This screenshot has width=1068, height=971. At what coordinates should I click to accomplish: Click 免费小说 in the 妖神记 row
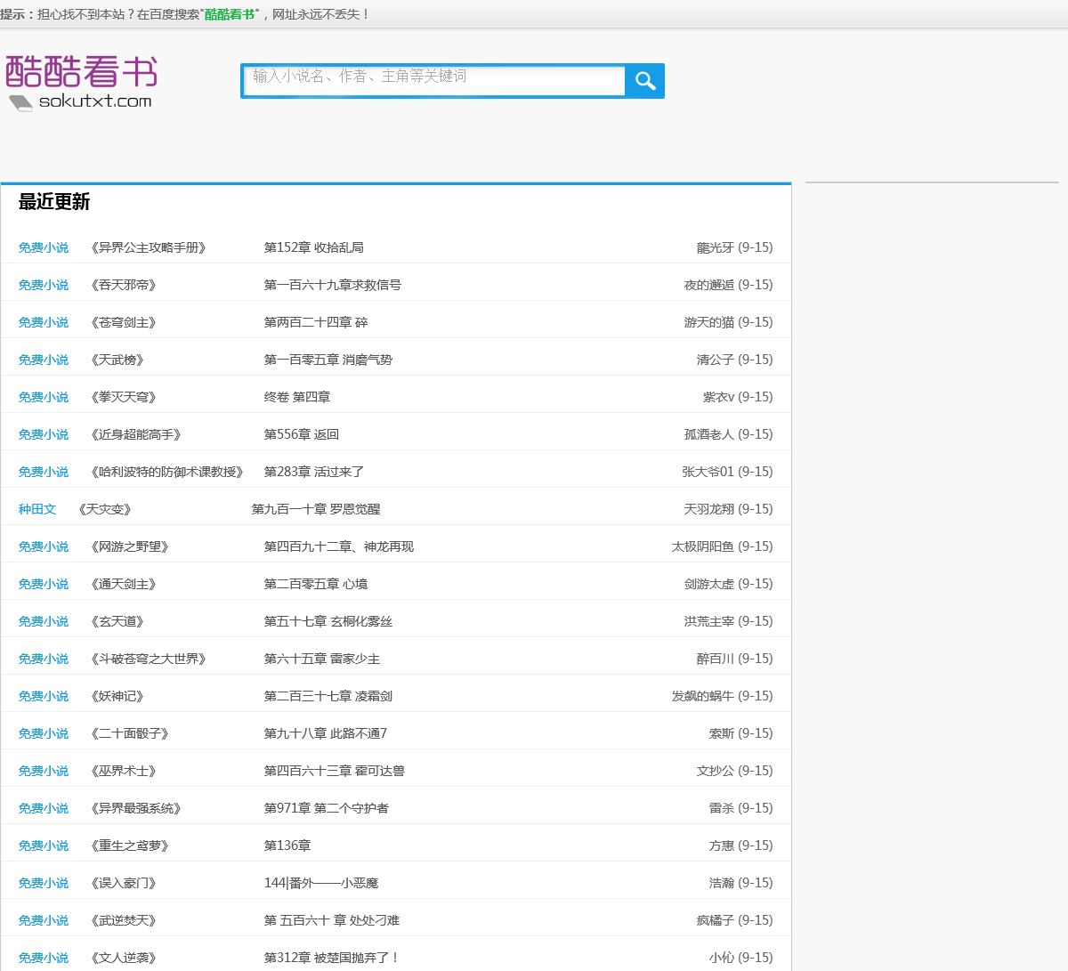pyautogui.click(x=44, y=696)
